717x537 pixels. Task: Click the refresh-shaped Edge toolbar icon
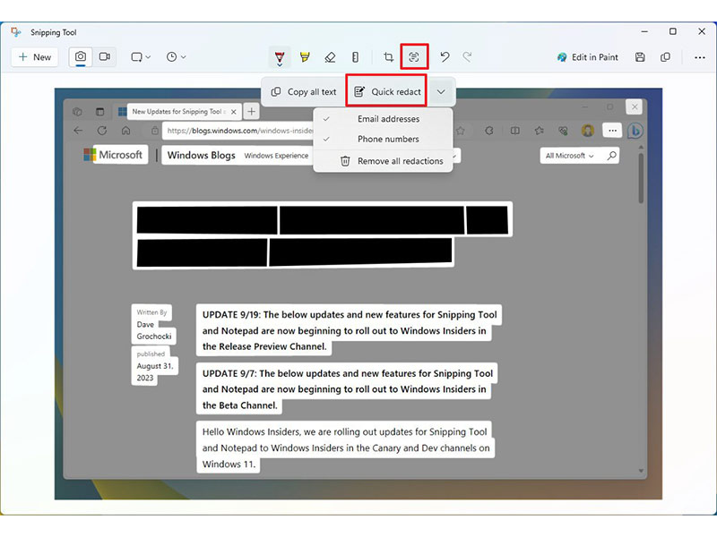(489, 131)
